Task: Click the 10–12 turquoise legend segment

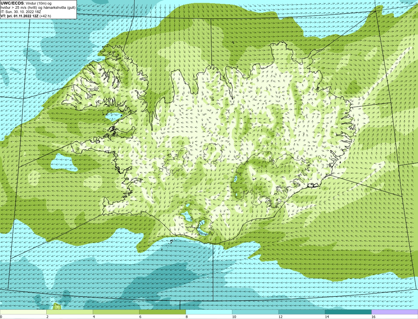Action: click(255, 312)
